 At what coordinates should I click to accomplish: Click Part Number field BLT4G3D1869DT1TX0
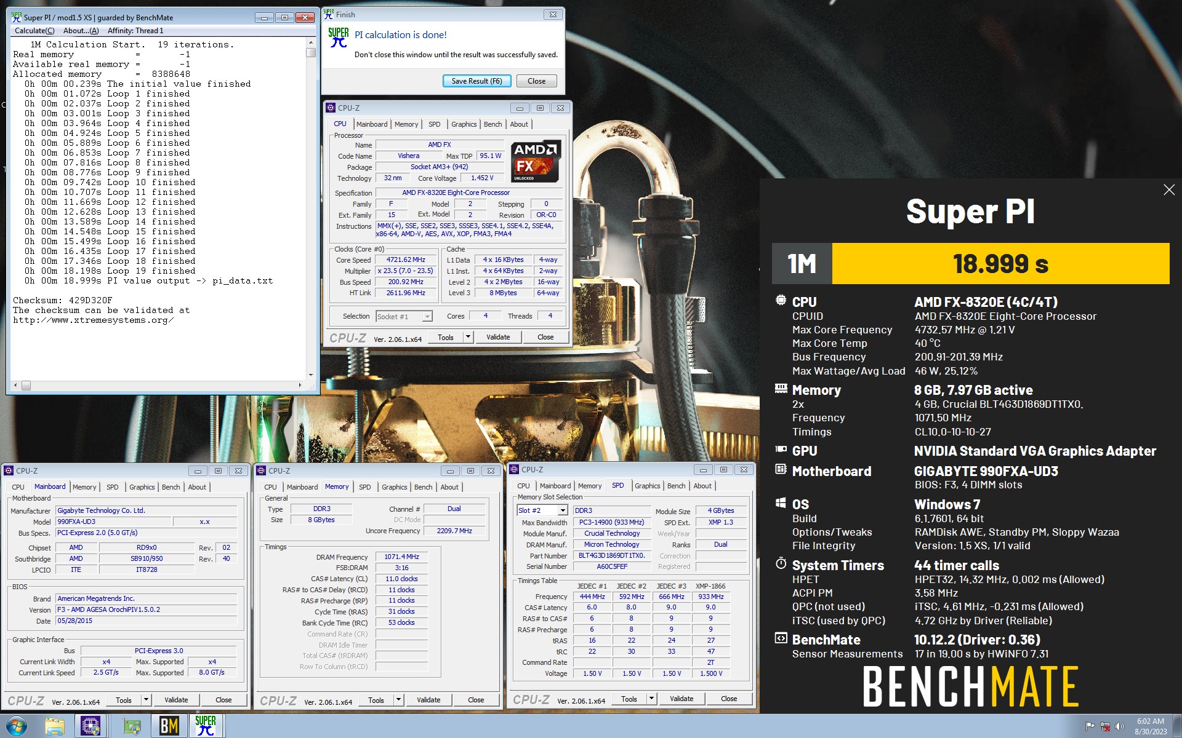click(612, 555)
